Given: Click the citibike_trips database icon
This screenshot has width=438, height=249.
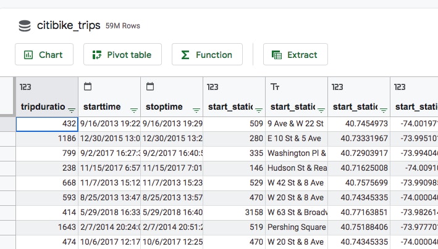Looking at the screenshot, I should click(25, 26).
